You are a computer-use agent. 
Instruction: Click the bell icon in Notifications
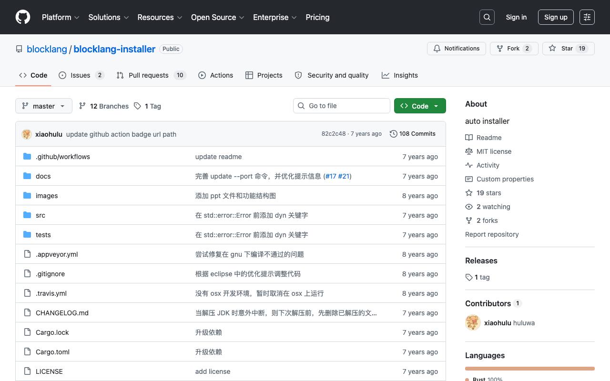437,49
